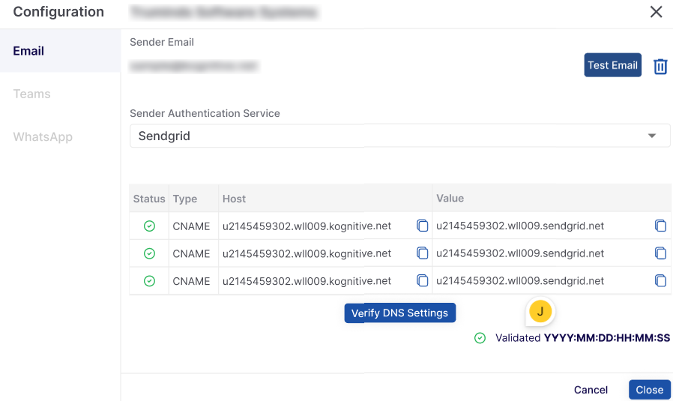Copy sendgrid value in second CNAME row

[x=660, y=253]
